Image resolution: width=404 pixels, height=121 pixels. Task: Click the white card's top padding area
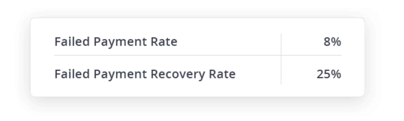197,25
